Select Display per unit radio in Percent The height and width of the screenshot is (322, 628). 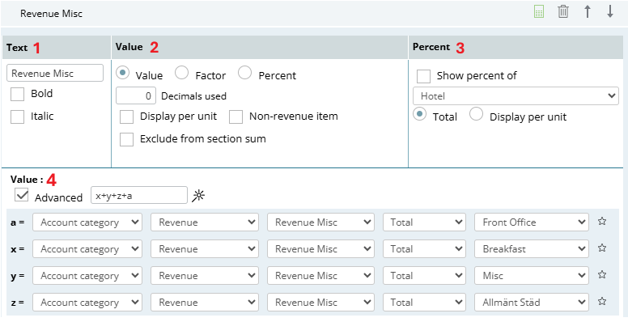pyautogui.click(x=476, y=114)
